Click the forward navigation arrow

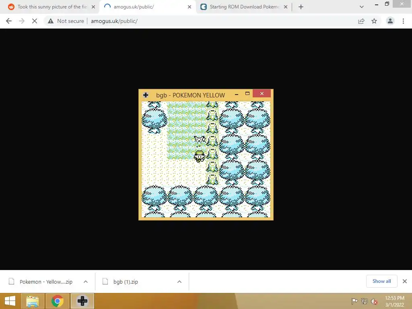tap(22, 21)
